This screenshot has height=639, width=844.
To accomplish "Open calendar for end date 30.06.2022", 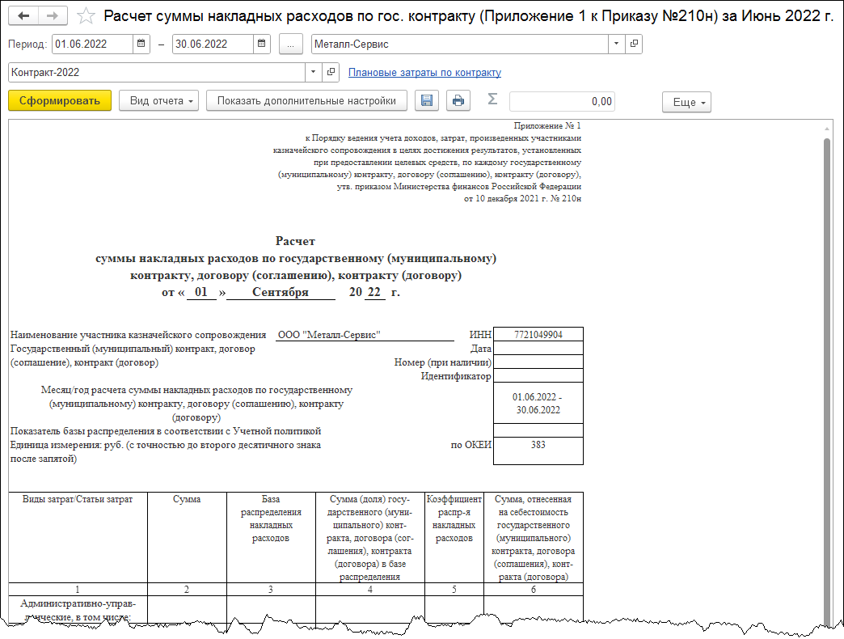I will (262, 44).
